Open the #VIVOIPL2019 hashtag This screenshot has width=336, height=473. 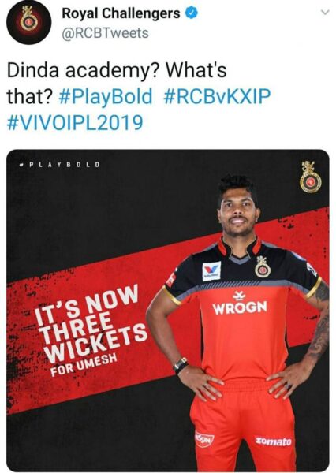[x=75, y=123]
